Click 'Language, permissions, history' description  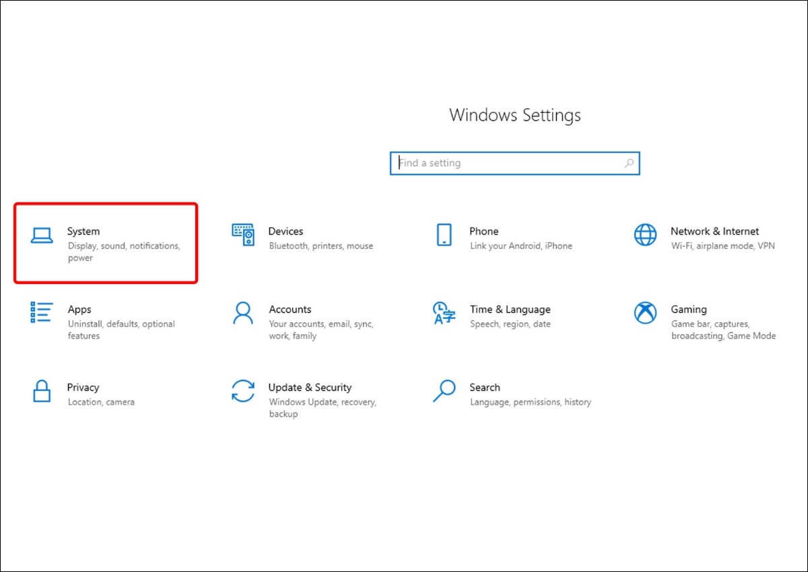[x=531, y=402]
